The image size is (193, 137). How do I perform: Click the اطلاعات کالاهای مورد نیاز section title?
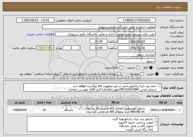coord(165,96)
